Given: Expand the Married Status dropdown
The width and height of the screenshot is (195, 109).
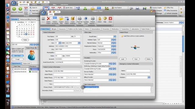Looking at the screenshot, I should [112, 43].
